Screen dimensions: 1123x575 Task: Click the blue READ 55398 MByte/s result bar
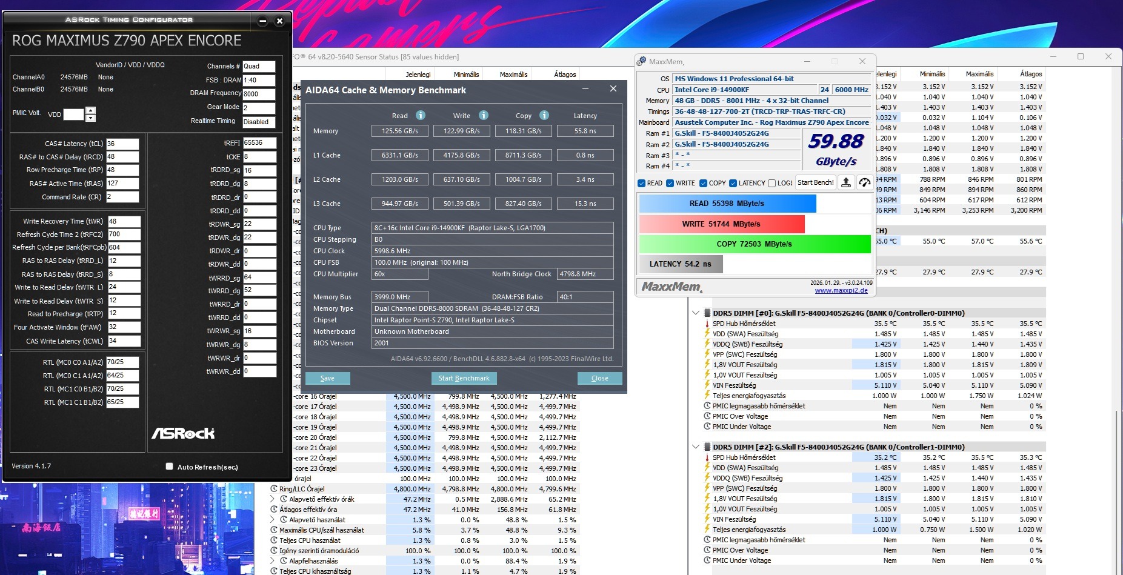(727, 204)
